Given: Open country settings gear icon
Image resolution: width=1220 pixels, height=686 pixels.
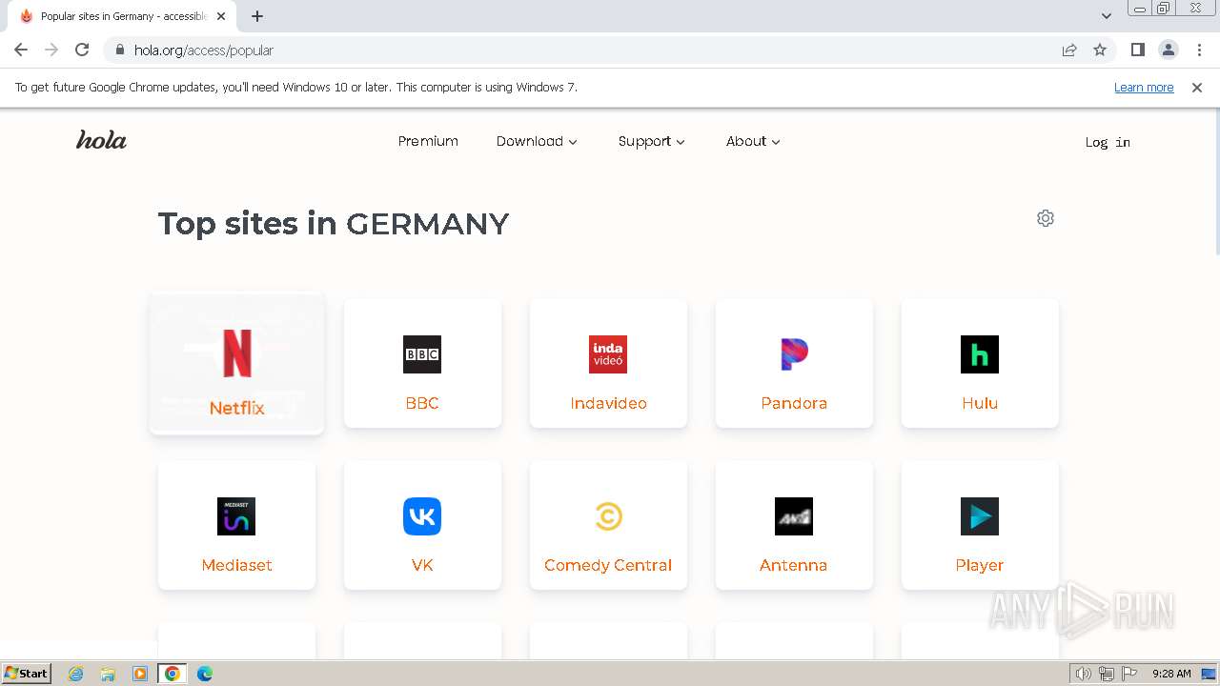Looking at the screenshot, I should pyautogui.click(x=1046, y=218).
